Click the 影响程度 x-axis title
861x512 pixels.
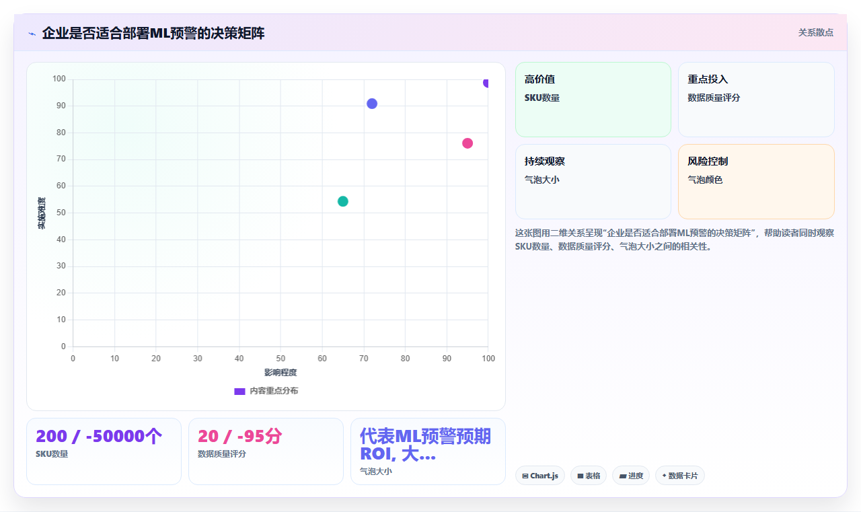point(280,372)
